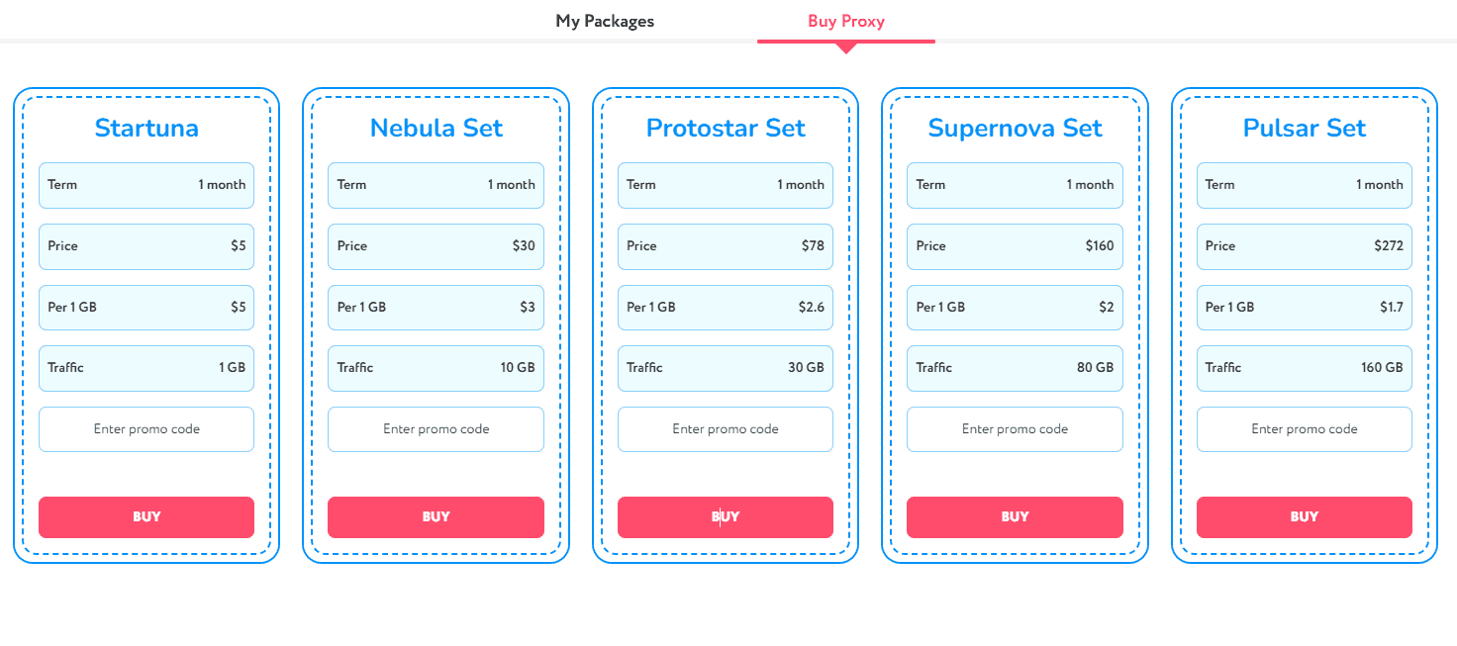Screen dimensions: 1457x646
Task: Click the promo code field under Supernova Set
Action: coord(1015,428)
